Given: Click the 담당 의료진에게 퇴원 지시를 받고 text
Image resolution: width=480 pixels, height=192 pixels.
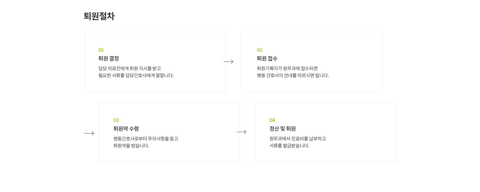Looking at the screenshot, I should 130,68.
